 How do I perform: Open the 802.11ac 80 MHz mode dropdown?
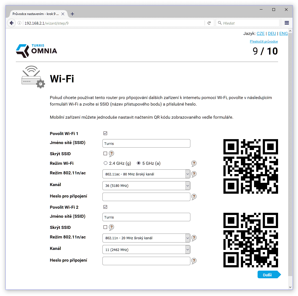point(146,174)
